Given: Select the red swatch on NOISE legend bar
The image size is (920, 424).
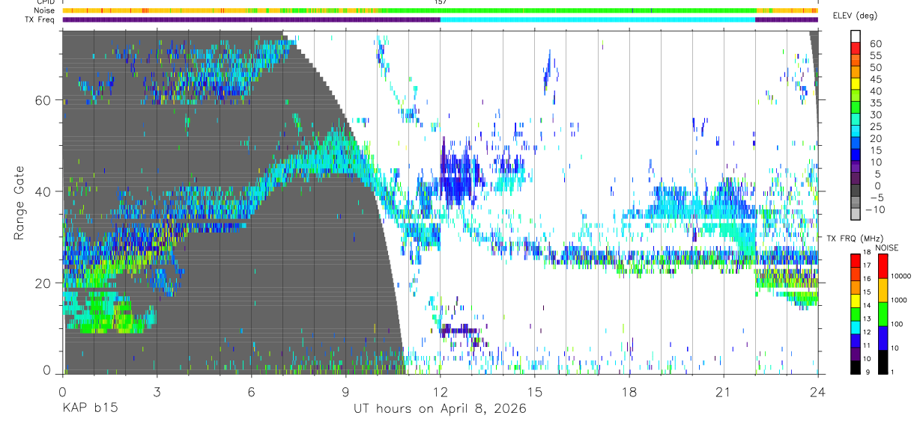Looking at the screenshot, I should (883, 265).
